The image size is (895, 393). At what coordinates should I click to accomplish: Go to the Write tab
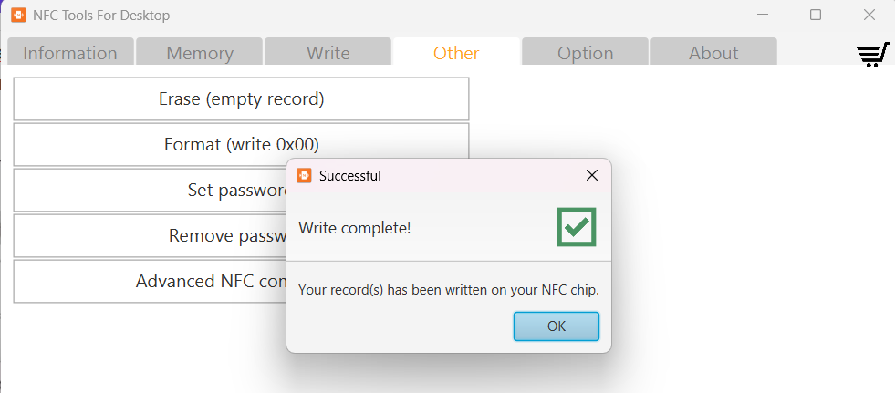pos(328,53)
